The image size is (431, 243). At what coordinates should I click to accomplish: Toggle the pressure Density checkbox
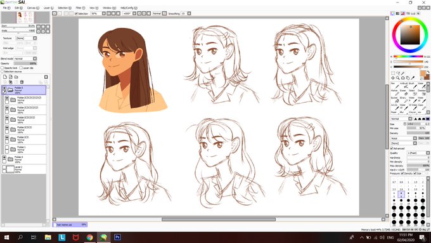pos(402,173)
